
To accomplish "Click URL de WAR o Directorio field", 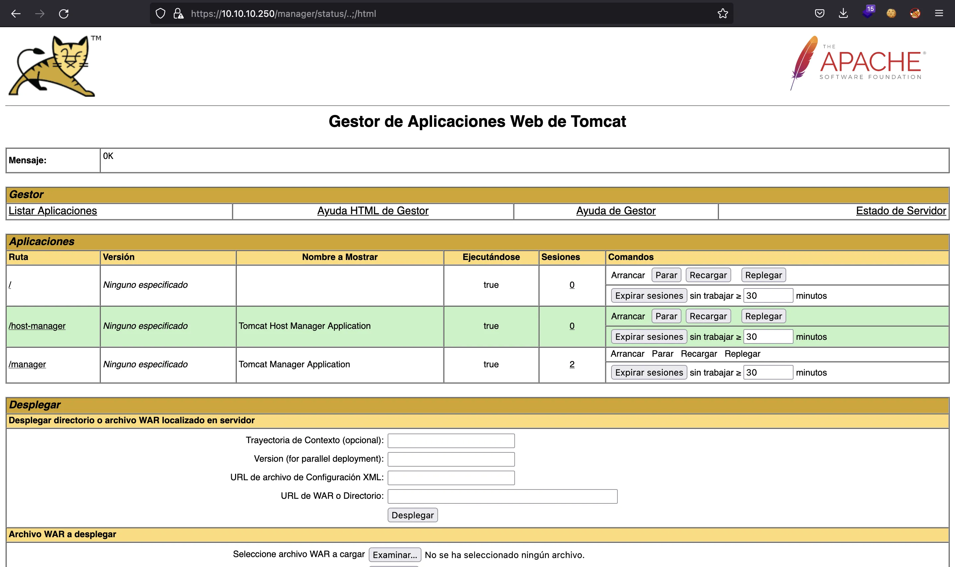I will click(x=502, y=496).
